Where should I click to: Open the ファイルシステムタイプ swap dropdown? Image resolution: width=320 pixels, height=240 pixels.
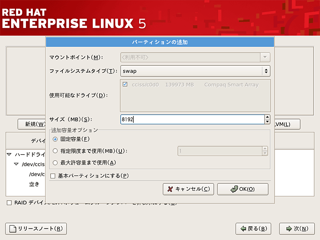click(x=195, y=71)
